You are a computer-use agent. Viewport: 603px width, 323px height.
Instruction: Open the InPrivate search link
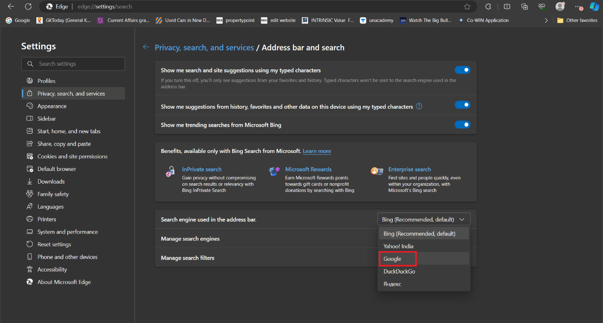(x=202, y=169)
